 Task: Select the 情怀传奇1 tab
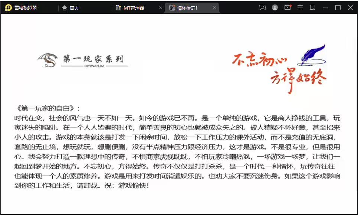187,8
